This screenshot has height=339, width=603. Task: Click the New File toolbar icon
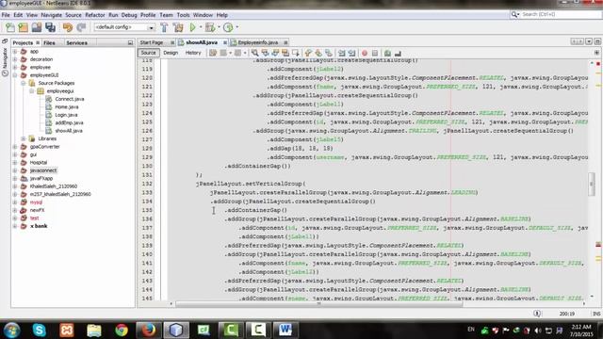pyautogui.click(x=10, y=27)
